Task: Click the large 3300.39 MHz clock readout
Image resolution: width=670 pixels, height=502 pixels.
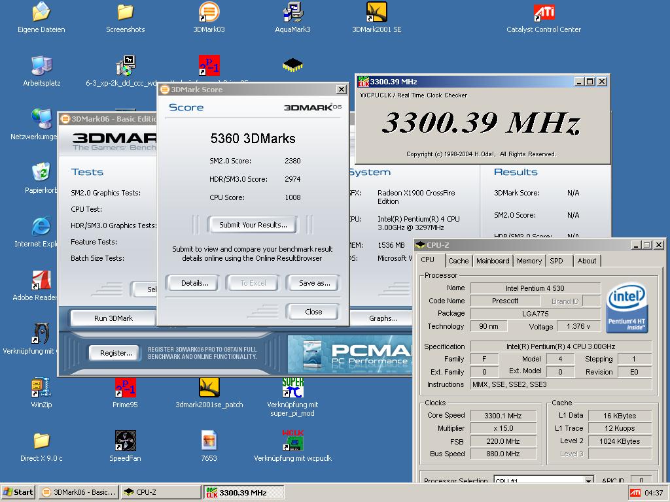Action: pos(481,123)
